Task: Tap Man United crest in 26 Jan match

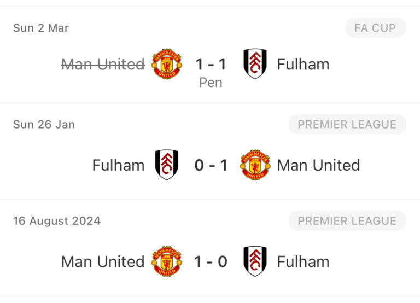Action: [255, 165]
